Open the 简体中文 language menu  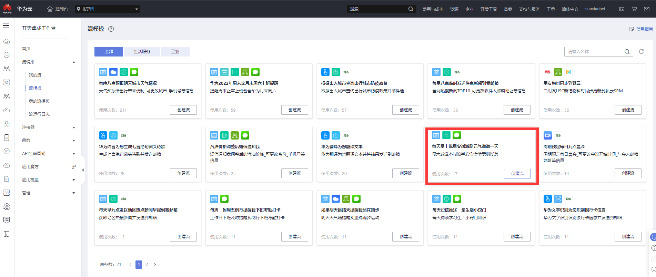click(570, 9)
